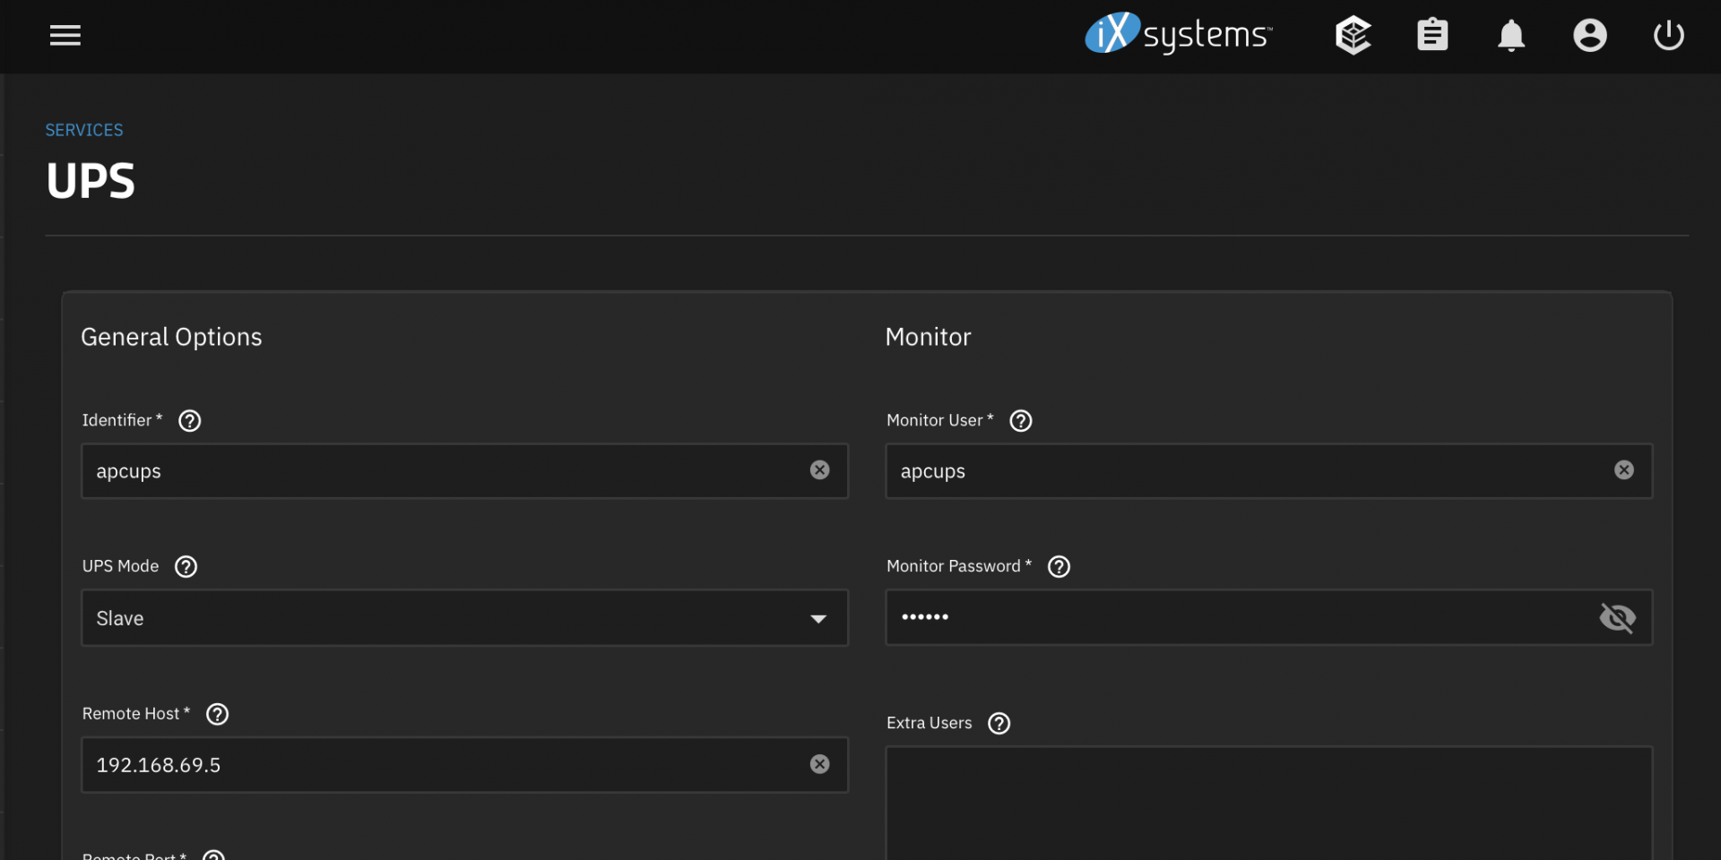Click inside the Extra Users textarea
This screenshot has height=860, width=1721.
pos(1268,802)
